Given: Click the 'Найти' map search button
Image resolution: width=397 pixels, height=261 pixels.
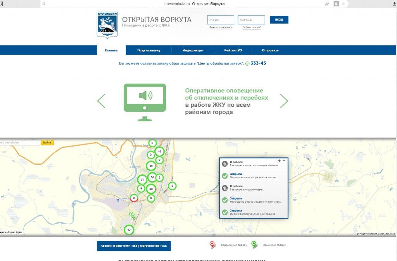Looking at the screenshot, I should point(47,143).
